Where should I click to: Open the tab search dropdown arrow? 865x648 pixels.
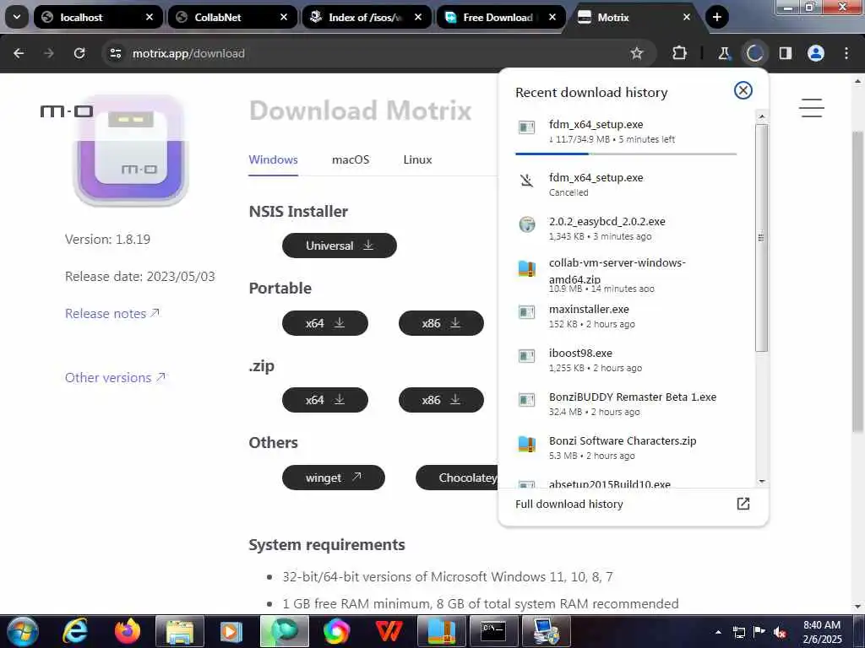(x=17, y=17)
